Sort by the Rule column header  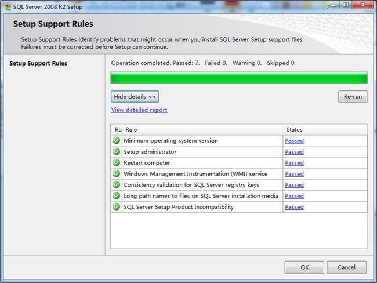click(x=203, y=129)
